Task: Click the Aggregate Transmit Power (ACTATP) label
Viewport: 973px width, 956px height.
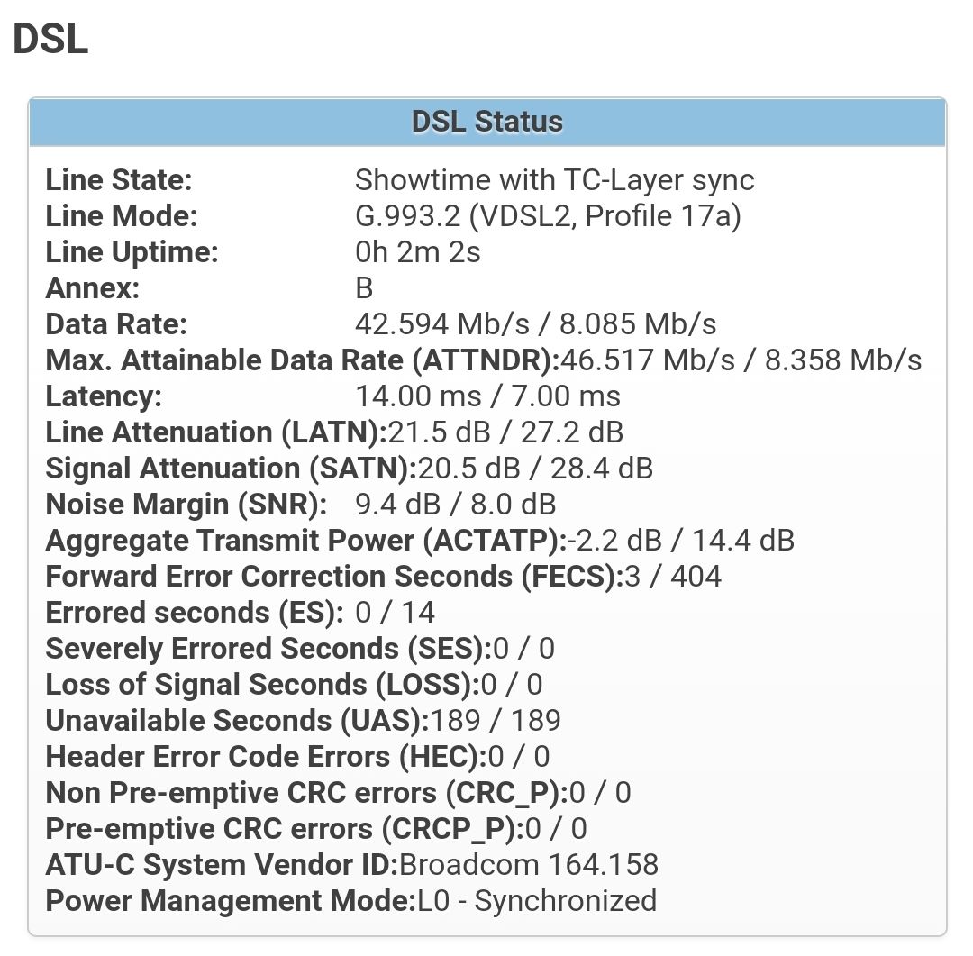Action: tap(306, 541)
